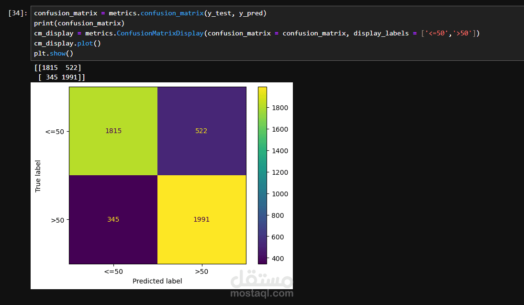Click the plt.show() line in the cell

(x=54, y=53)
